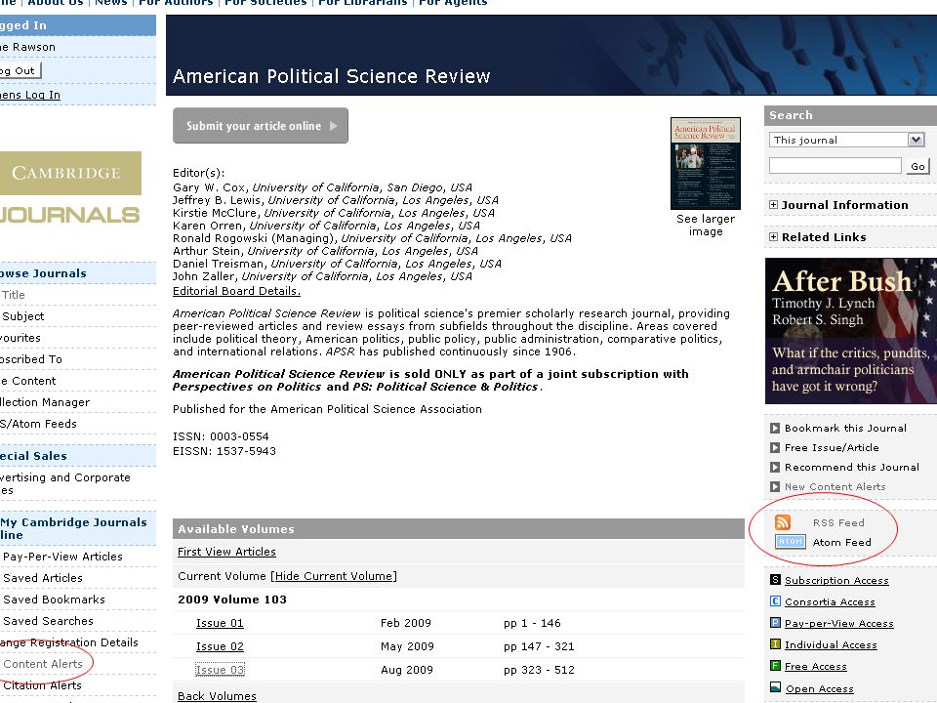
Task: Click Hide Current Volume link
Action: click(334, 576)
